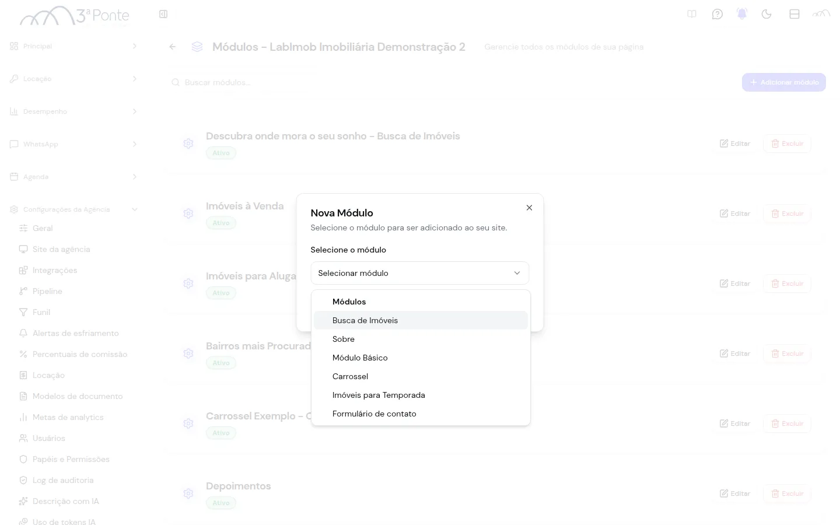Open the help question bubble icon

(717, 14)
